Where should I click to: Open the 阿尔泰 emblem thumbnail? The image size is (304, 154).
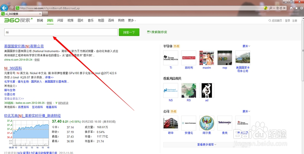pyautogui.click(x=207, y=123)
